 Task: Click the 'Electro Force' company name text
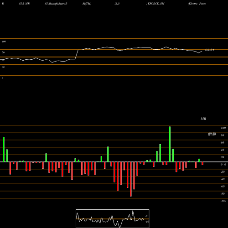[197, 4]
